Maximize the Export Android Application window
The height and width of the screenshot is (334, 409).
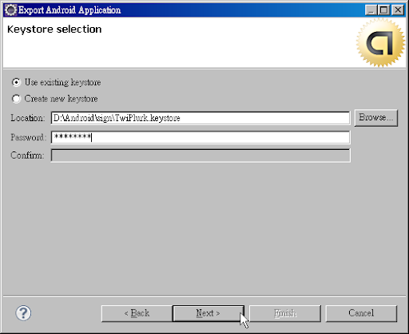384,10
